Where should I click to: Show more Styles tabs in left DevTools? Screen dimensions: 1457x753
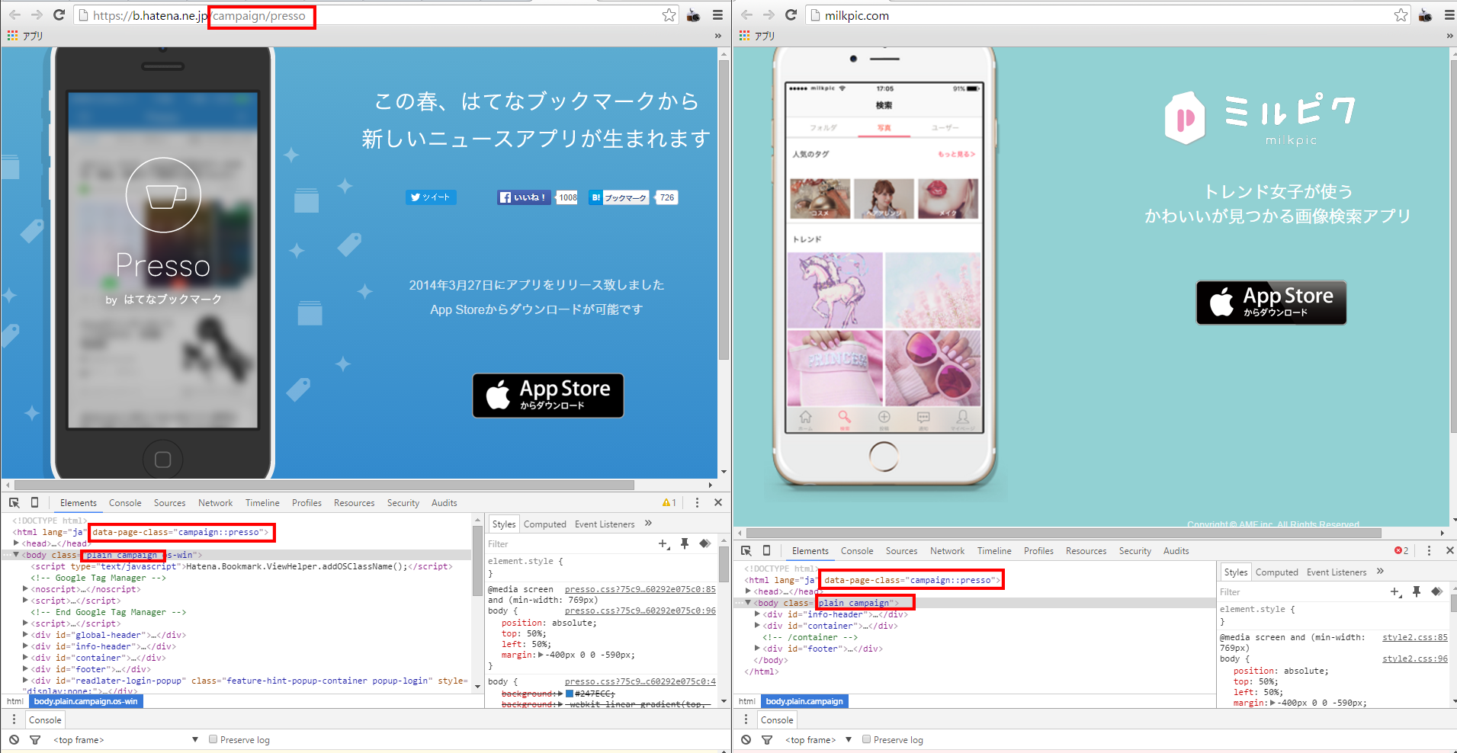(648, 524)
